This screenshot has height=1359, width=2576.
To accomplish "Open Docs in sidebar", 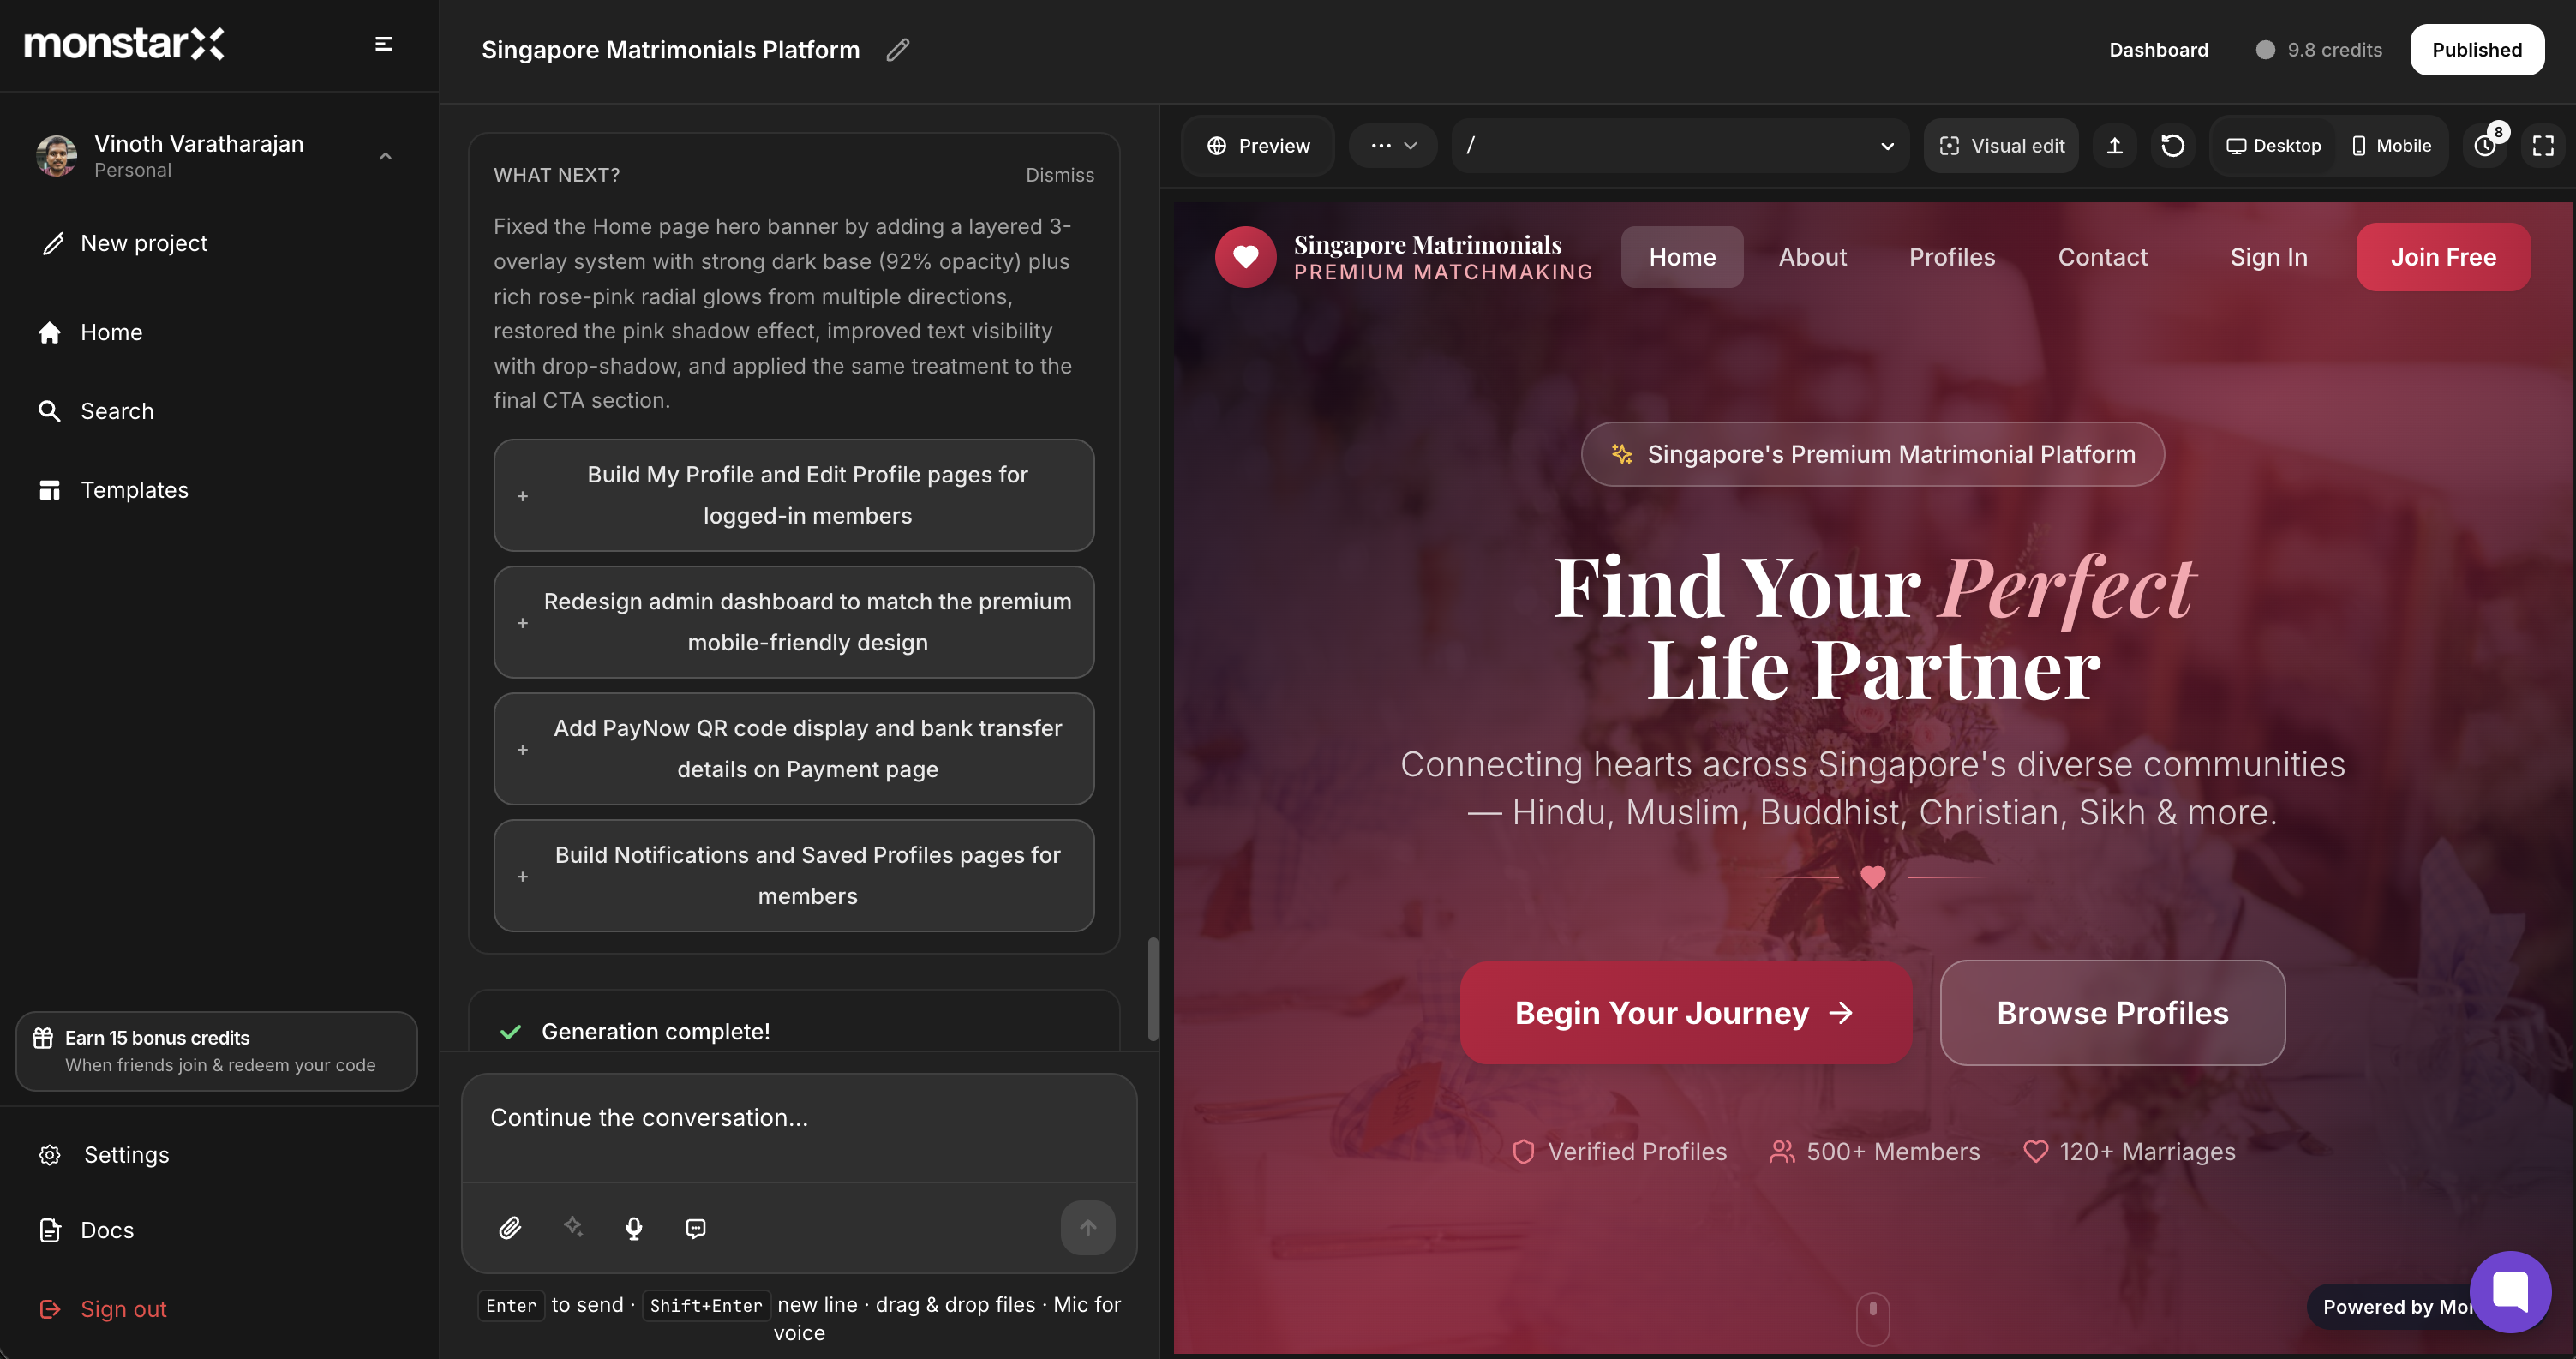I will [x=86, y=1230].
